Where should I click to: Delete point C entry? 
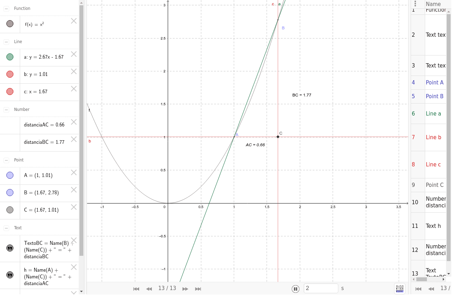(74, 207)
